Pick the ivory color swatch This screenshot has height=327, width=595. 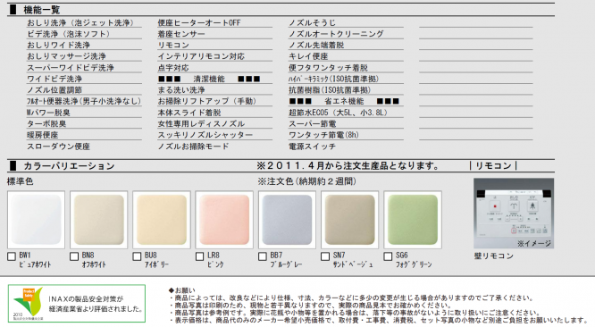[x=162, y=220]
